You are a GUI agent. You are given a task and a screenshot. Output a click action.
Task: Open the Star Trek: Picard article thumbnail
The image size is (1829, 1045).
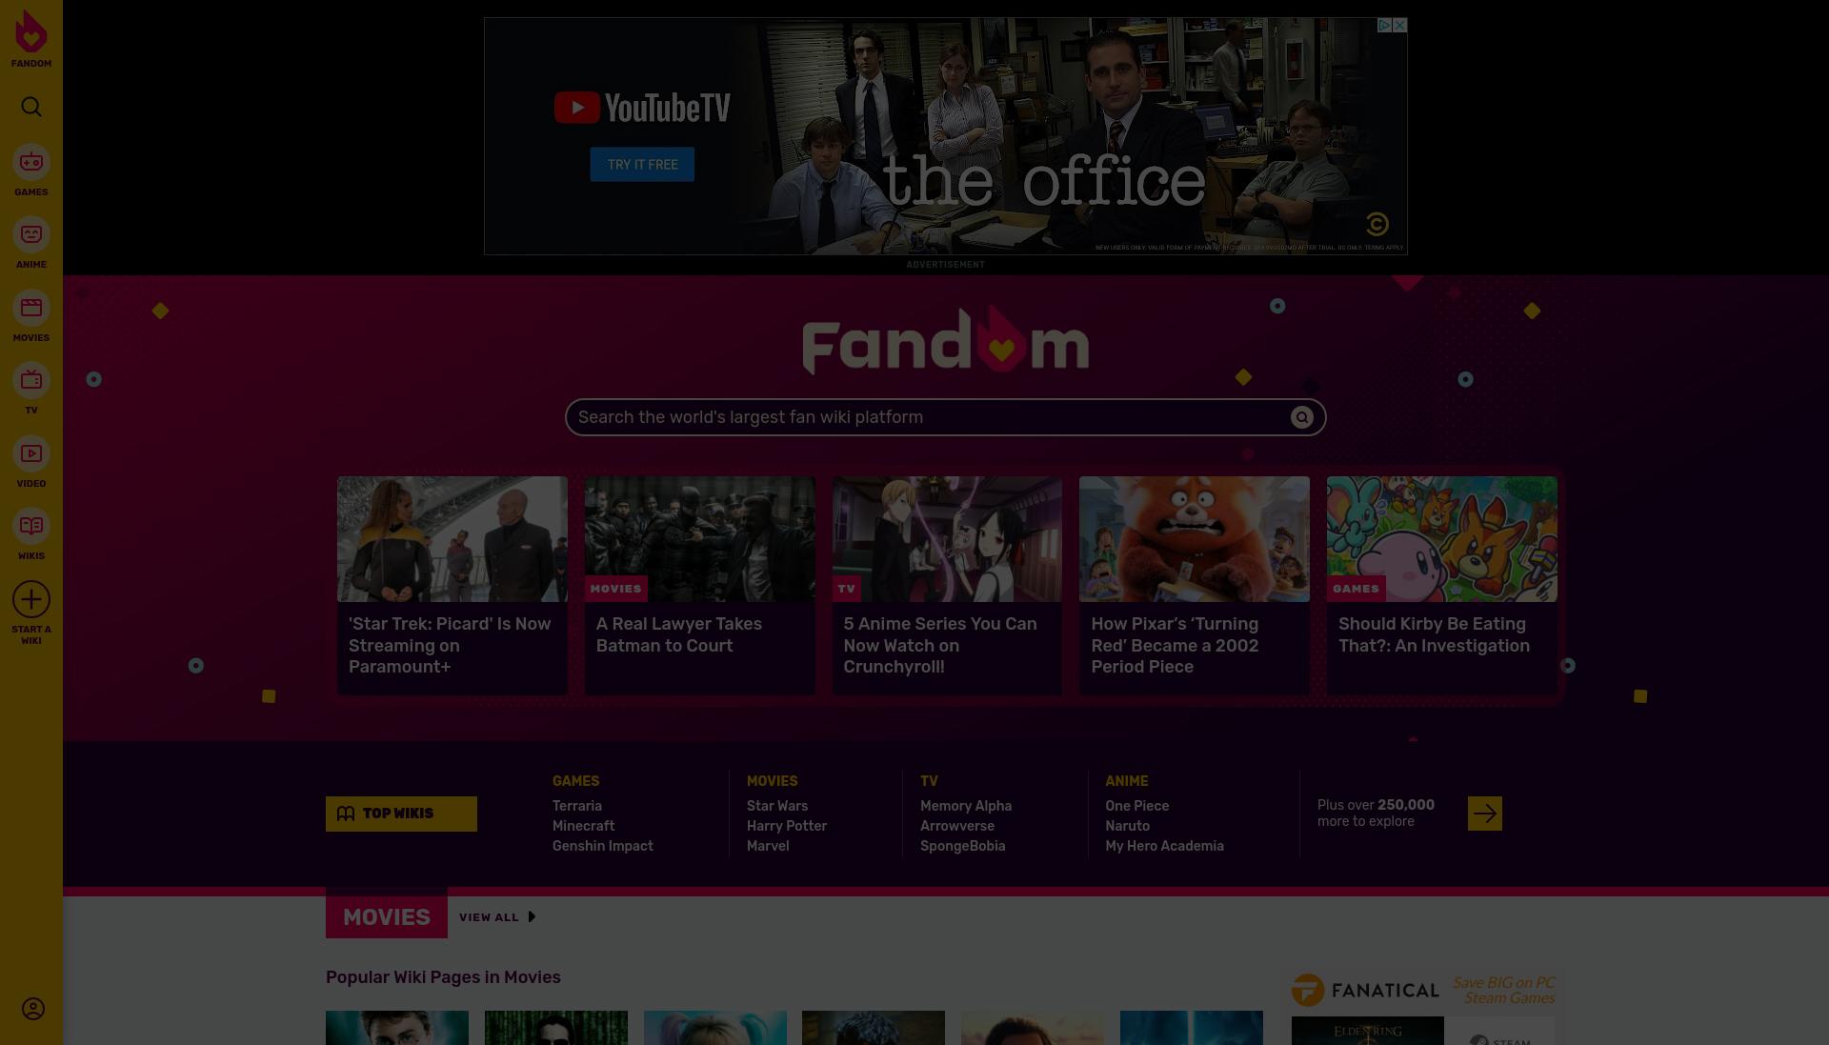tap(452, 539)
